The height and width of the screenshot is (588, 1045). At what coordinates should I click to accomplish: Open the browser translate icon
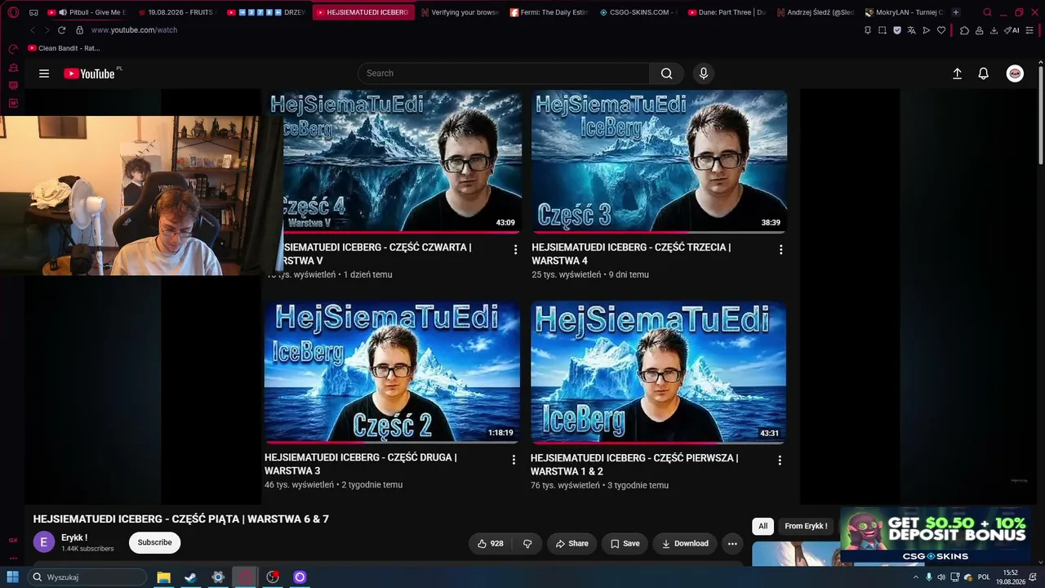click(x=911, y=30)
